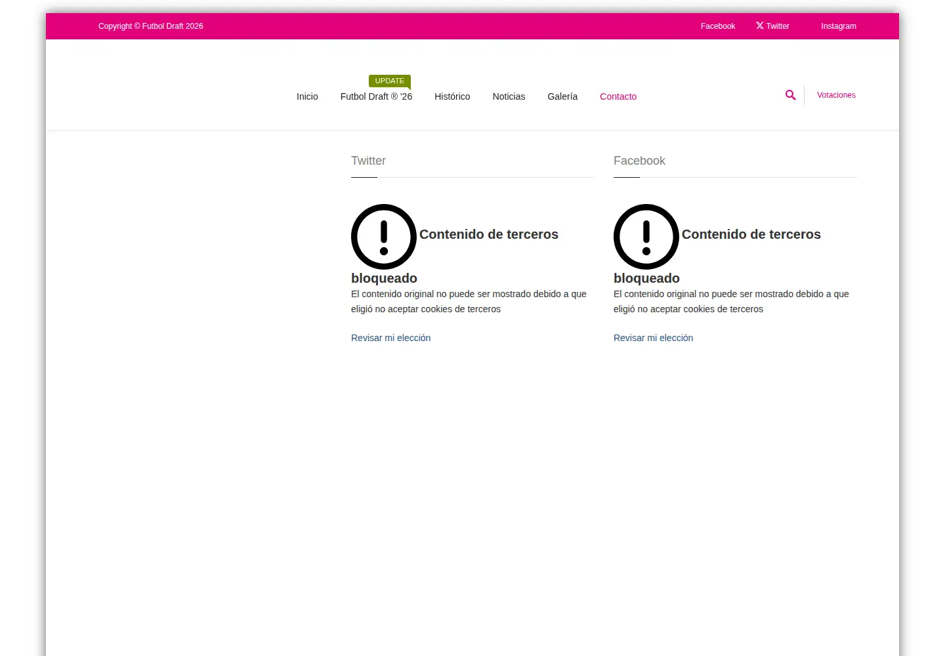This screenshot has height=656, width=945.
Task: Open the Futbol Draft ® '26 menu
Action: click(x=376, y=96)
